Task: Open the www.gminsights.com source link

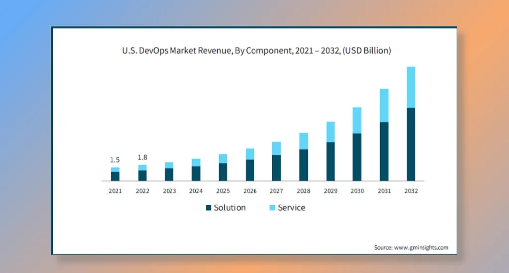Action: (x=421, y=247)
